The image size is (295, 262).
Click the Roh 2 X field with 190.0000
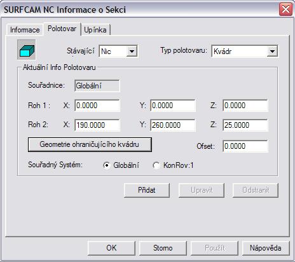[x=97, y=125]
